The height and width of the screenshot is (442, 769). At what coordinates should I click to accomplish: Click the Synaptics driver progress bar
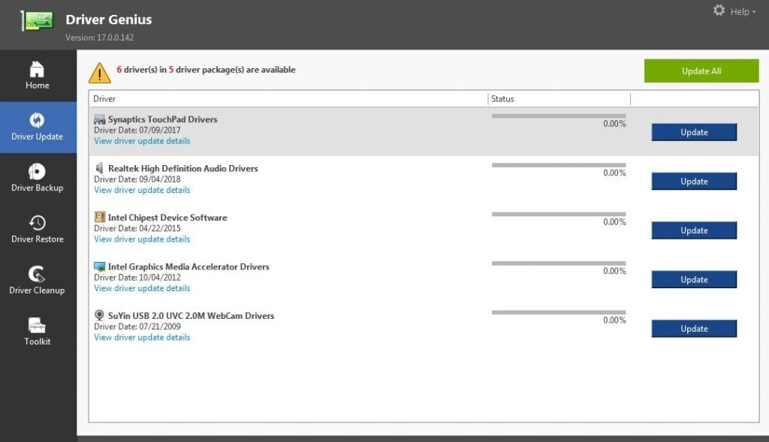point(558,117)
